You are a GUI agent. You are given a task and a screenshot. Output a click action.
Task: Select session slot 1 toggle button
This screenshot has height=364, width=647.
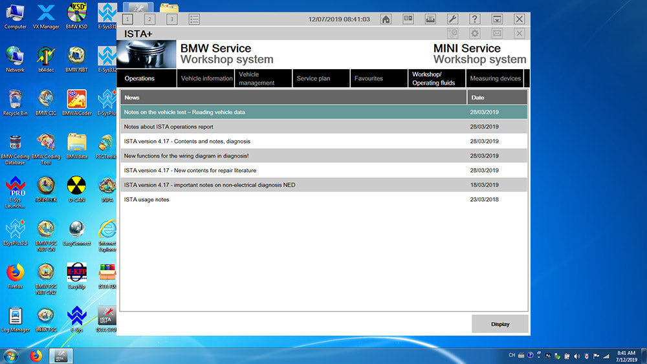tap(127, 19)
